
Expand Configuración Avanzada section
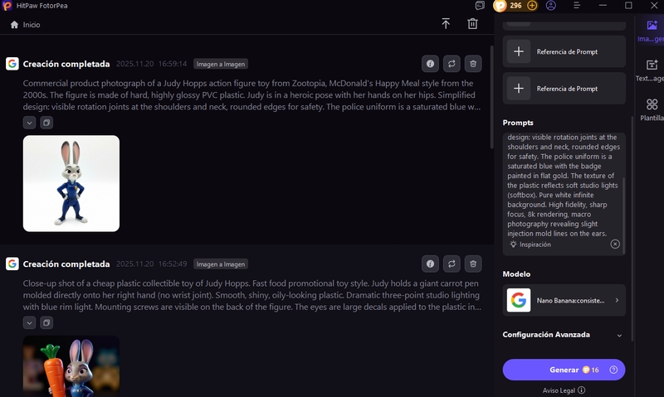pyautogui.click(x=619, y=335)
